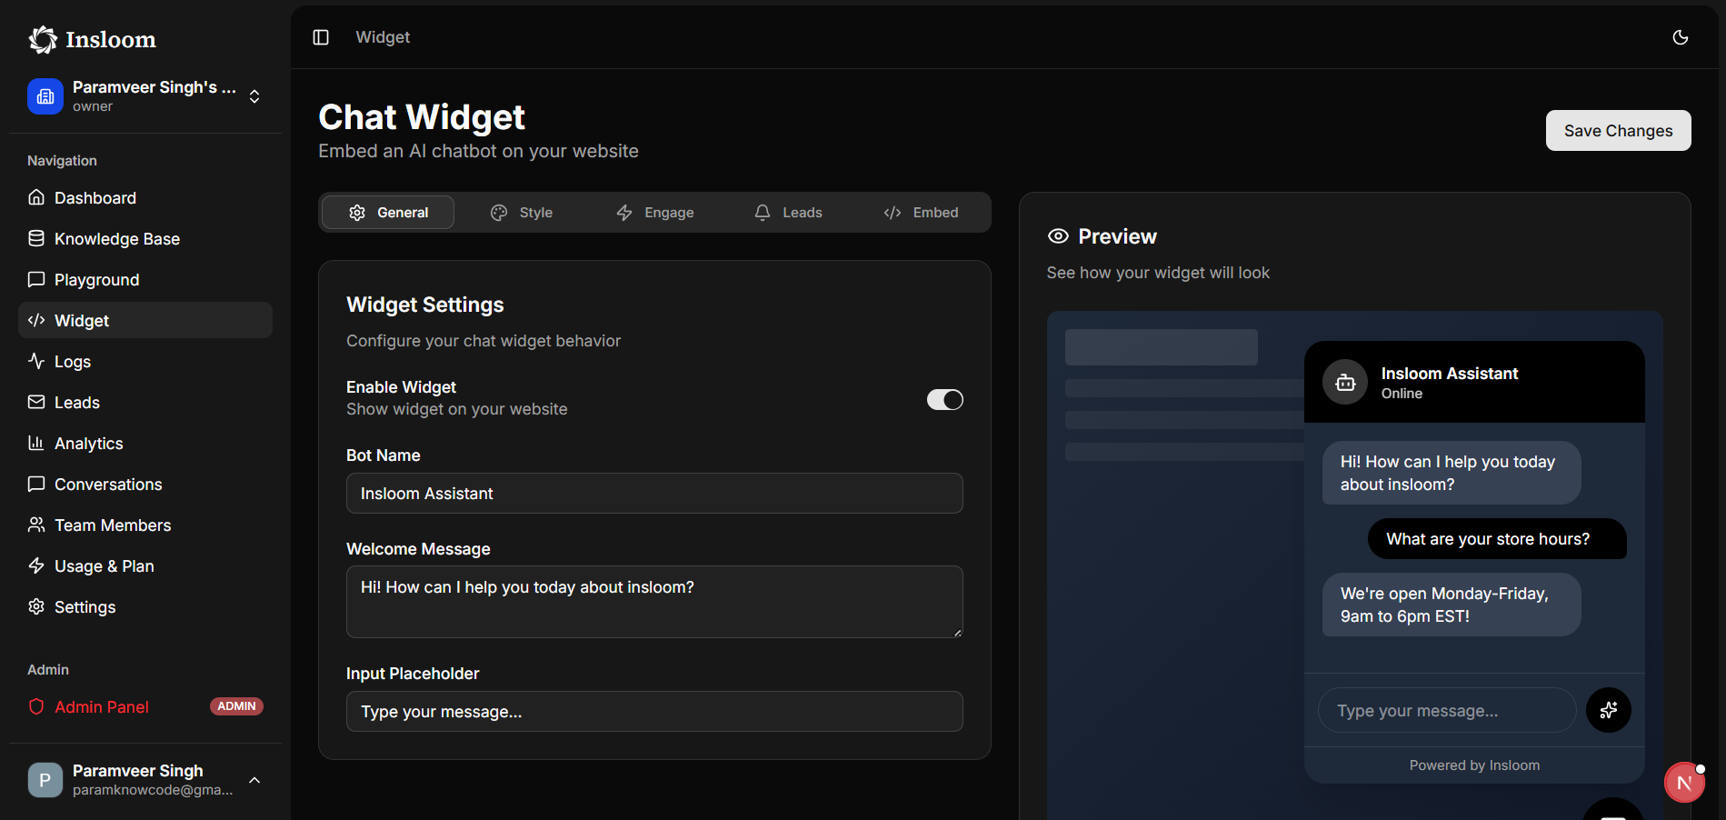Click the Dashboard home icon

pyautogui.click(x=36, y=197)
